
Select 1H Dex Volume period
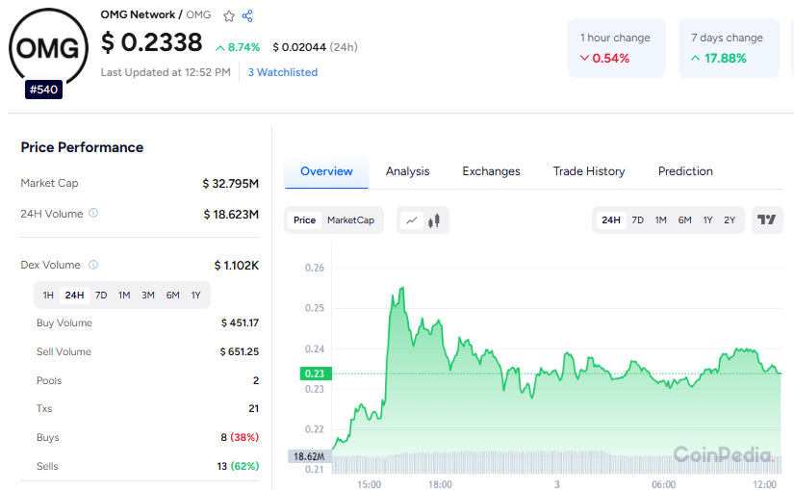(48, 295)
